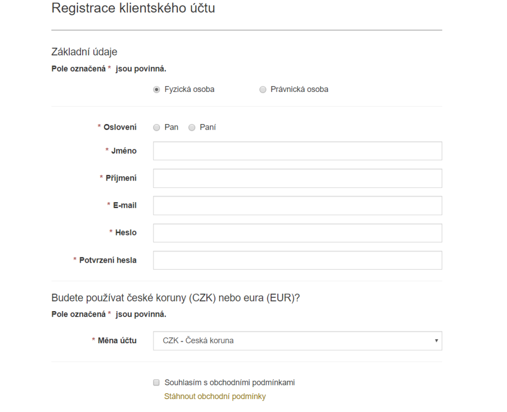Select Pan as the salutation
This screenshot has width=507, height=412.
156,128
